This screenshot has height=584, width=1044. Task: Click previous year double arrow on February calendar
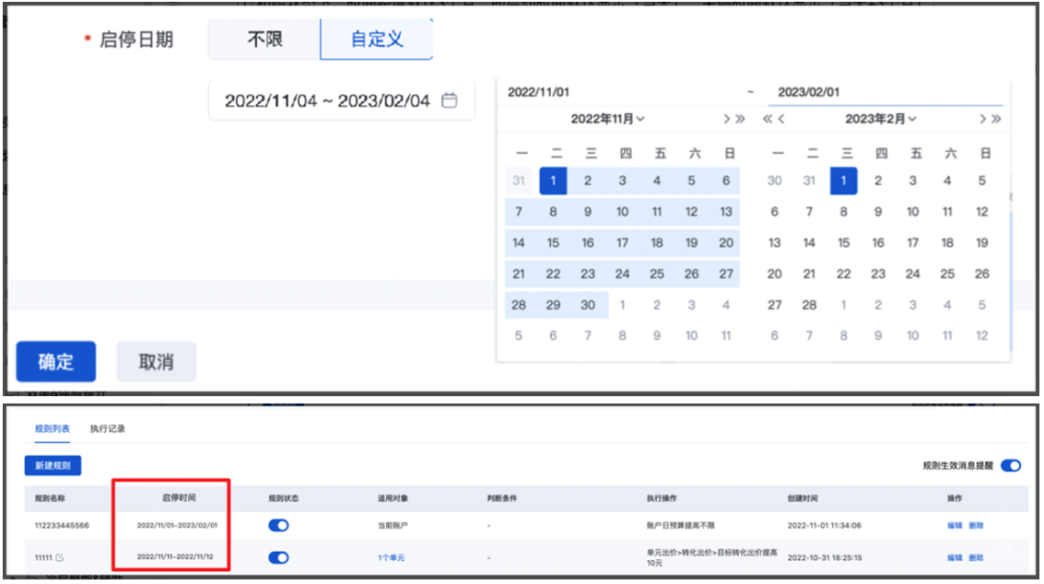(x=768, y=119)
